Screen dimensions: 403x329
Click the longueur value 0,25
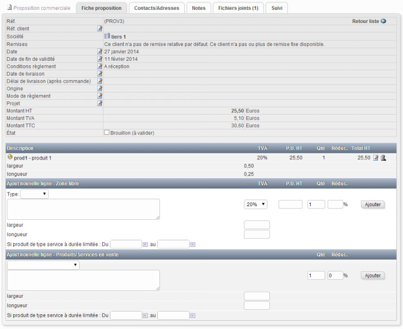(249, 174)
